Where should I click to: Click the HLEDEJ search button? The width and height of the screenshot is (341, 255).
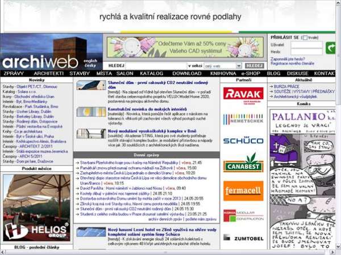(x=254, y=66)
